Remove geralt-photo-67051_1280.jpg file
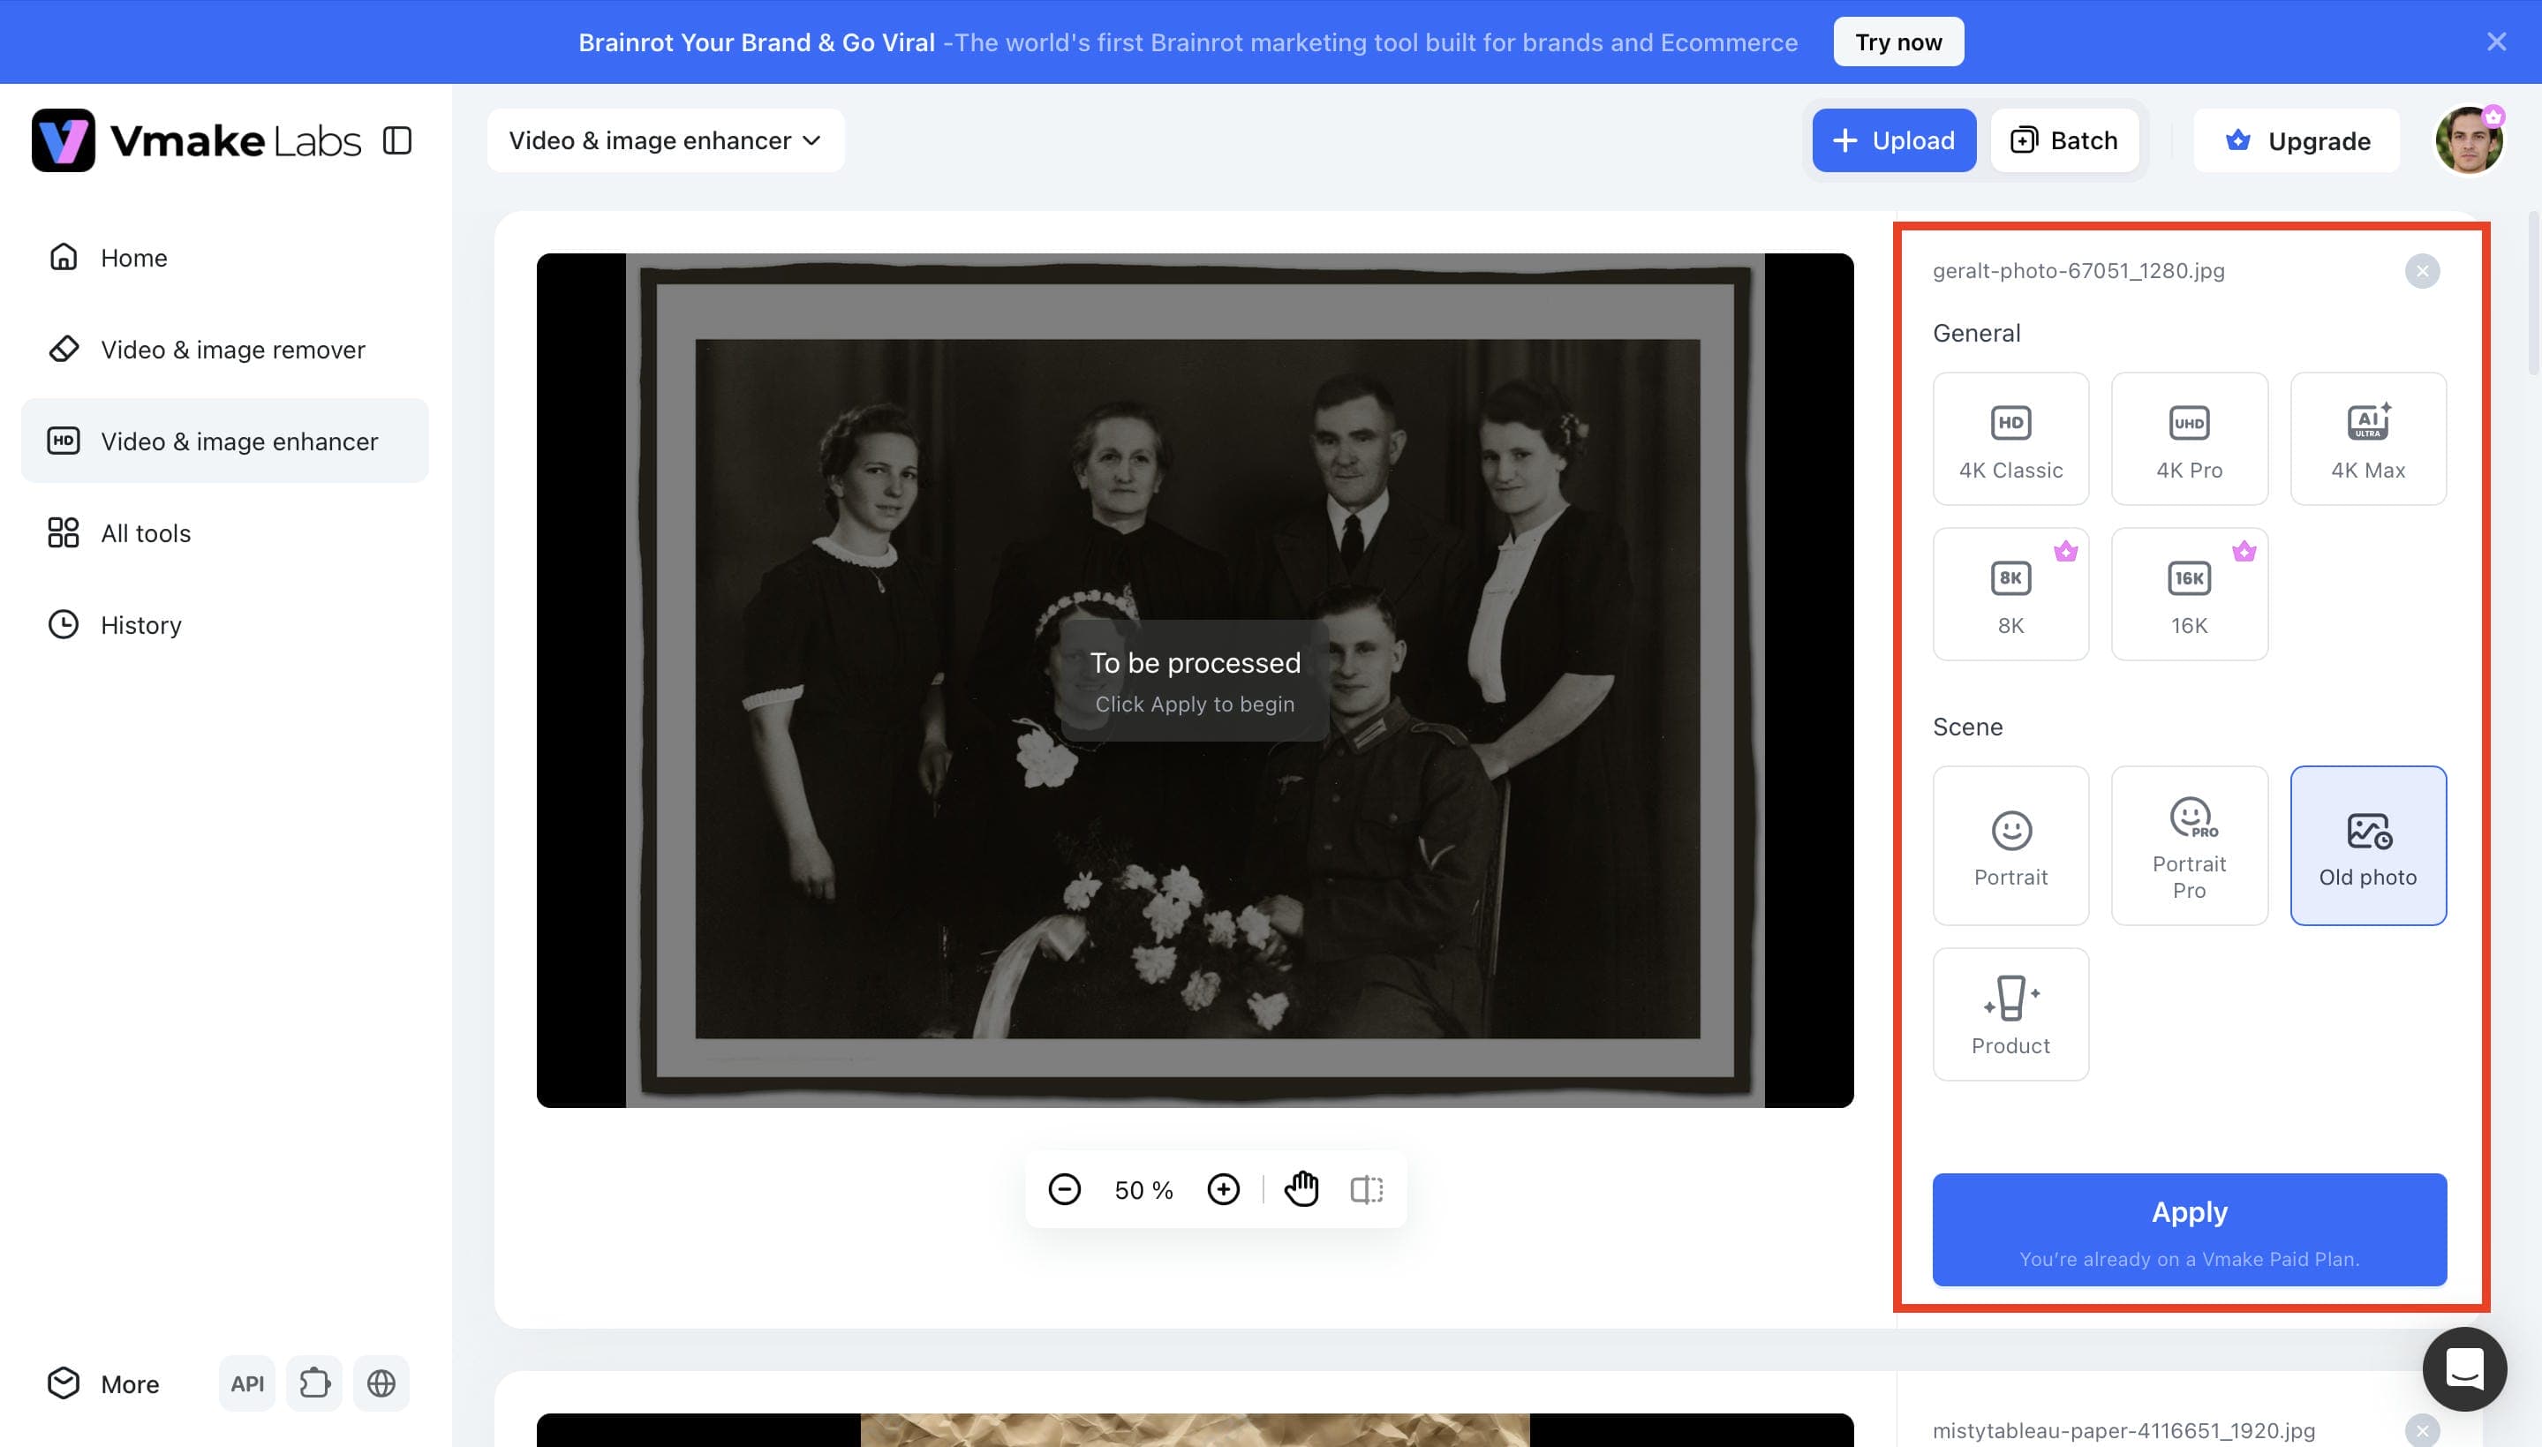This screenshot has height=1447, width=2542. point(2423,271)
